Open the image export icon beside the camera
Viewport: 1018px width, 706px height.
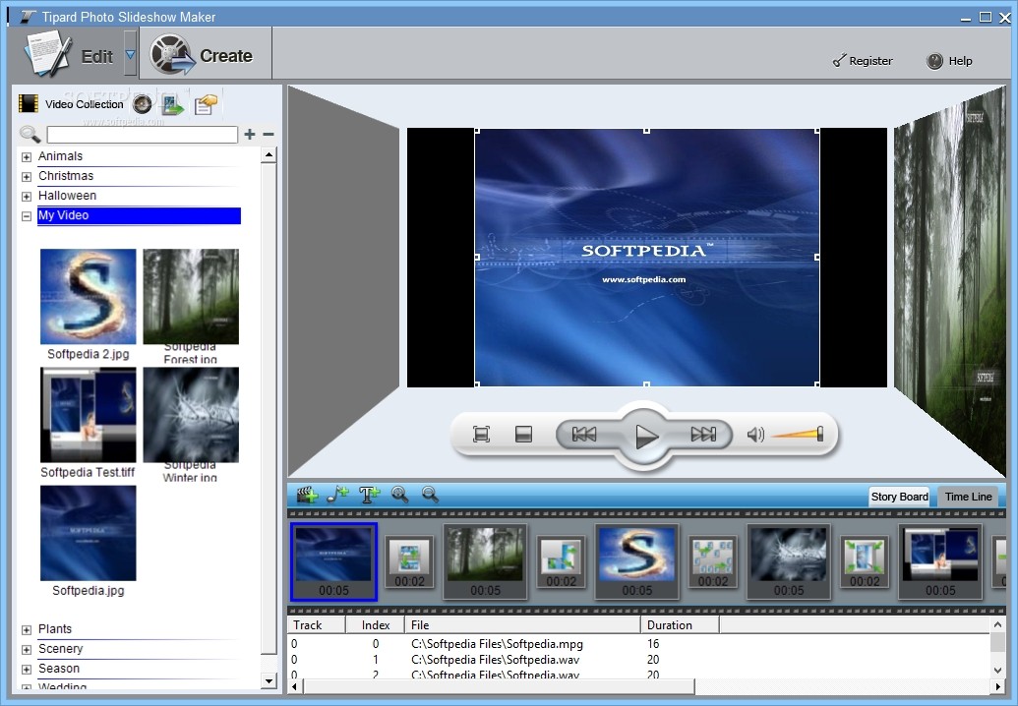pos(172,102)
